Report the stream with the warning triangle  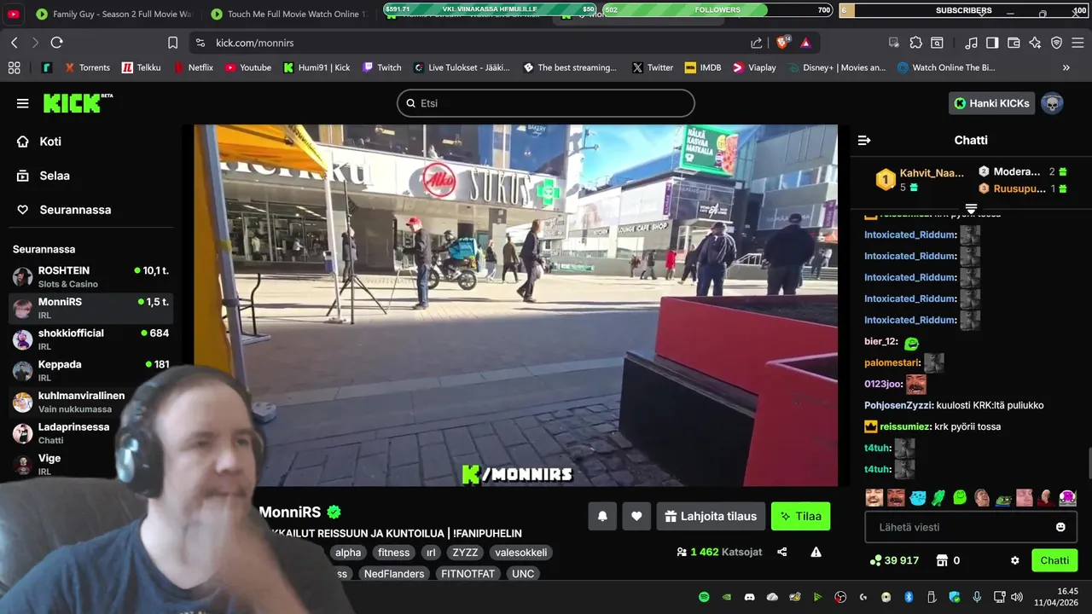pos(816,552)
